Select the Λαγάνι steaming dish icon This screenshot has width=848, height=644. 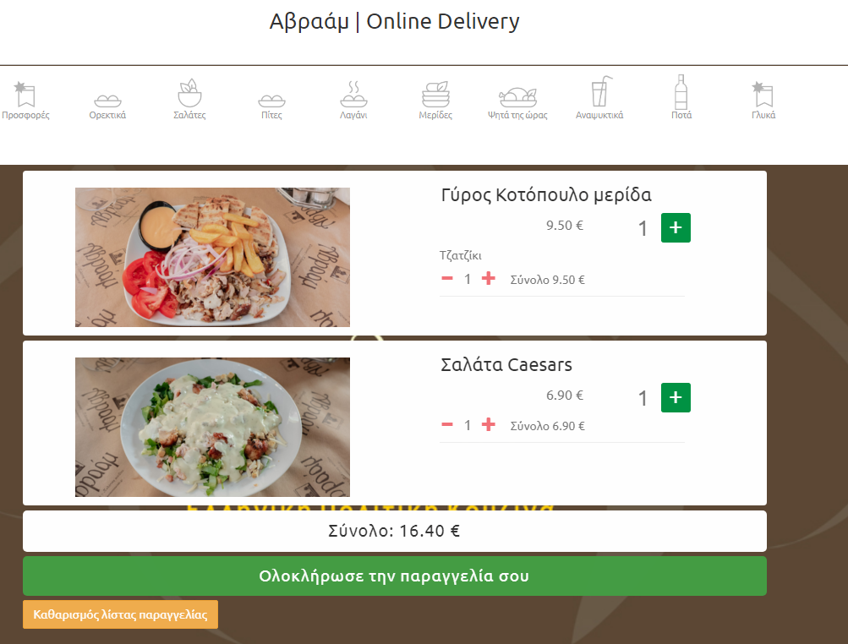(x=353, y=94)
